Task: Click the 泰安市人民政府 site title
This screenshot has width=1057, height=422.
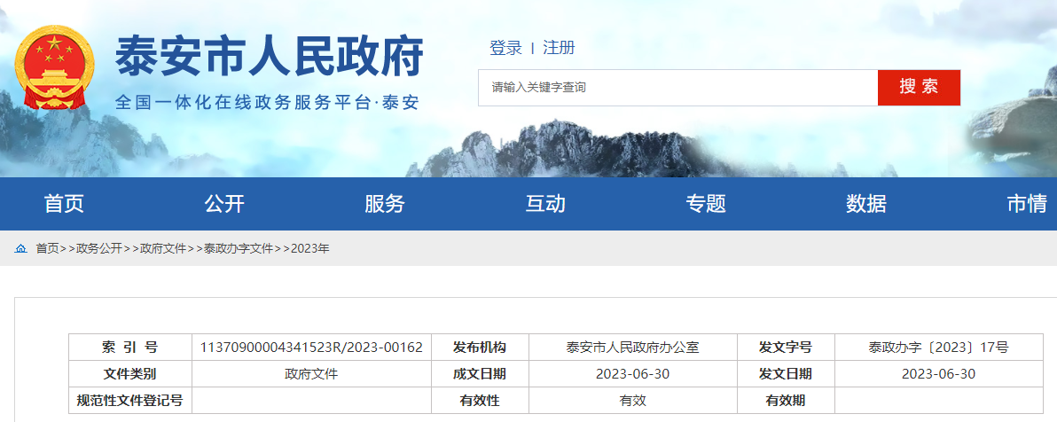Action: [270, 57]
